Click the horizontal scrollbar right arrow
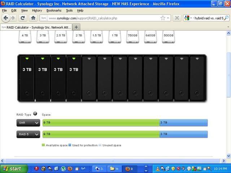This screenshot has width=231, height=173. [x=224, y=161]
